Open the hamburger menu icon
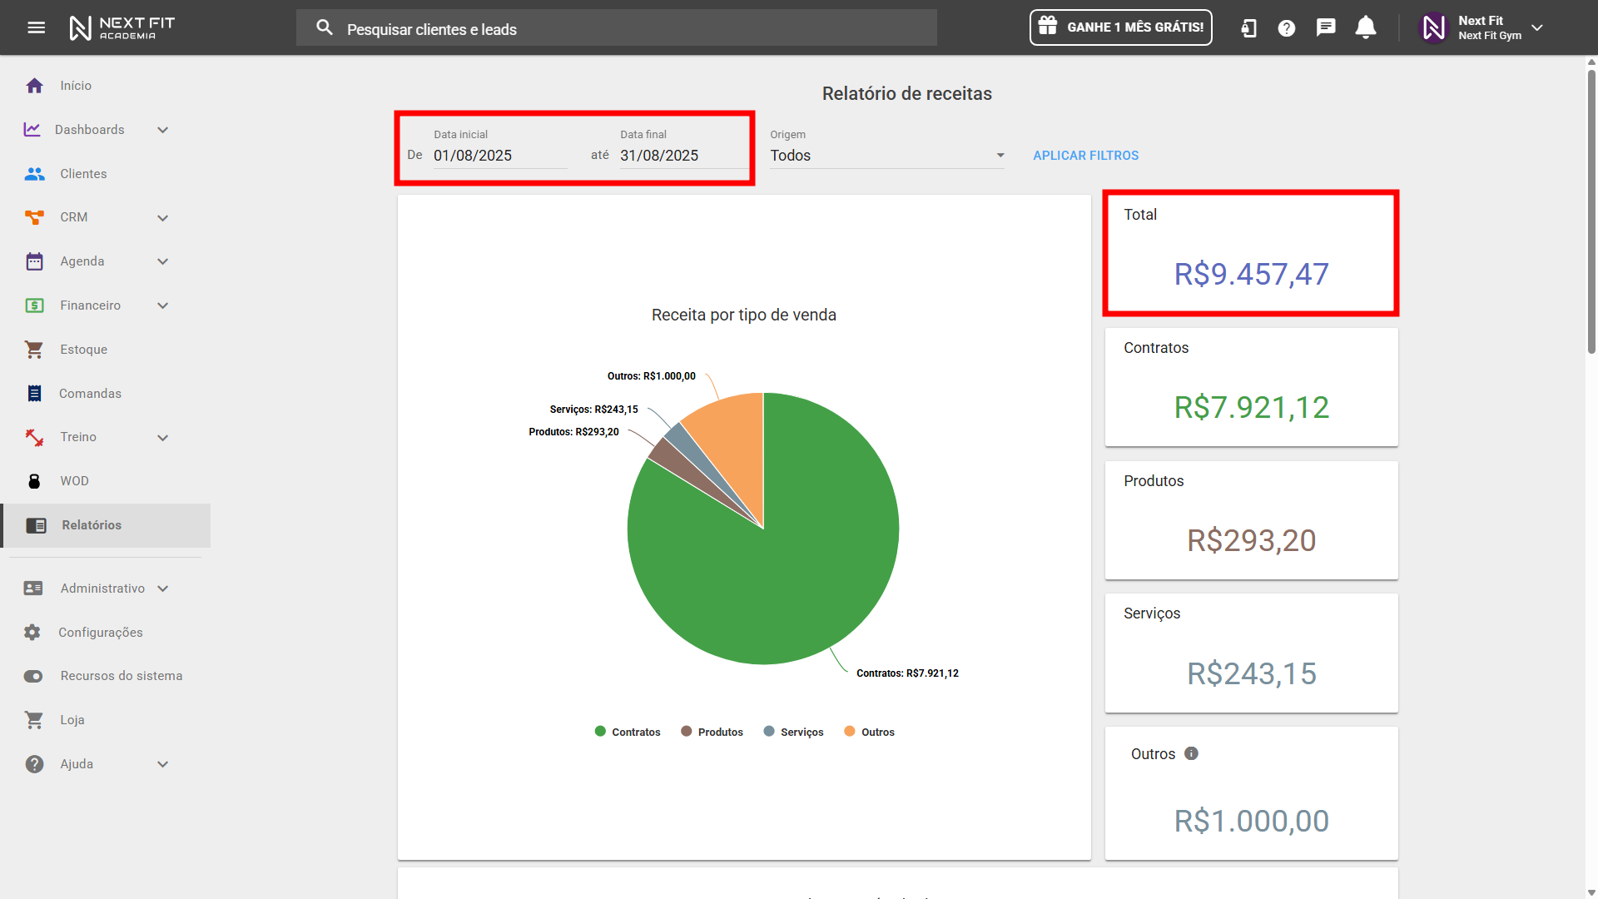Screen dimensions: 1598x899 (x=36, y=27)
